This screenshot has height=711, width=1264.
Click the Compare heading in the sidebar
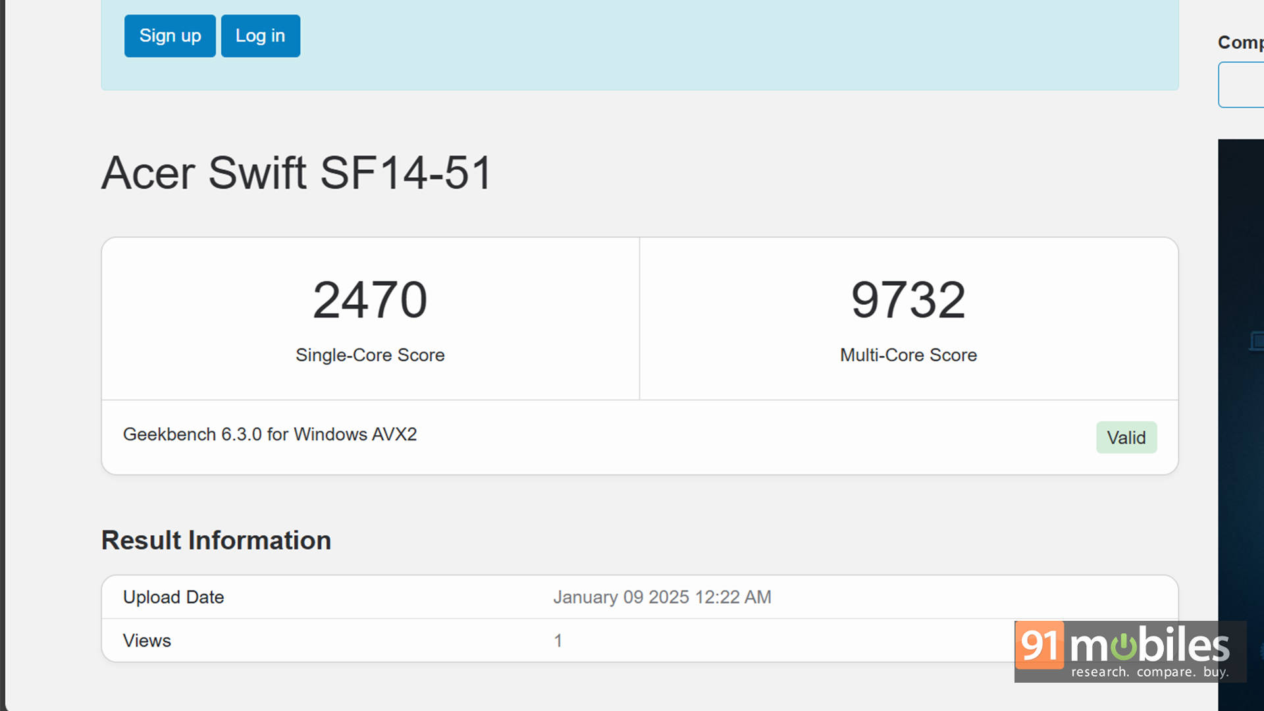point(1240,42)
